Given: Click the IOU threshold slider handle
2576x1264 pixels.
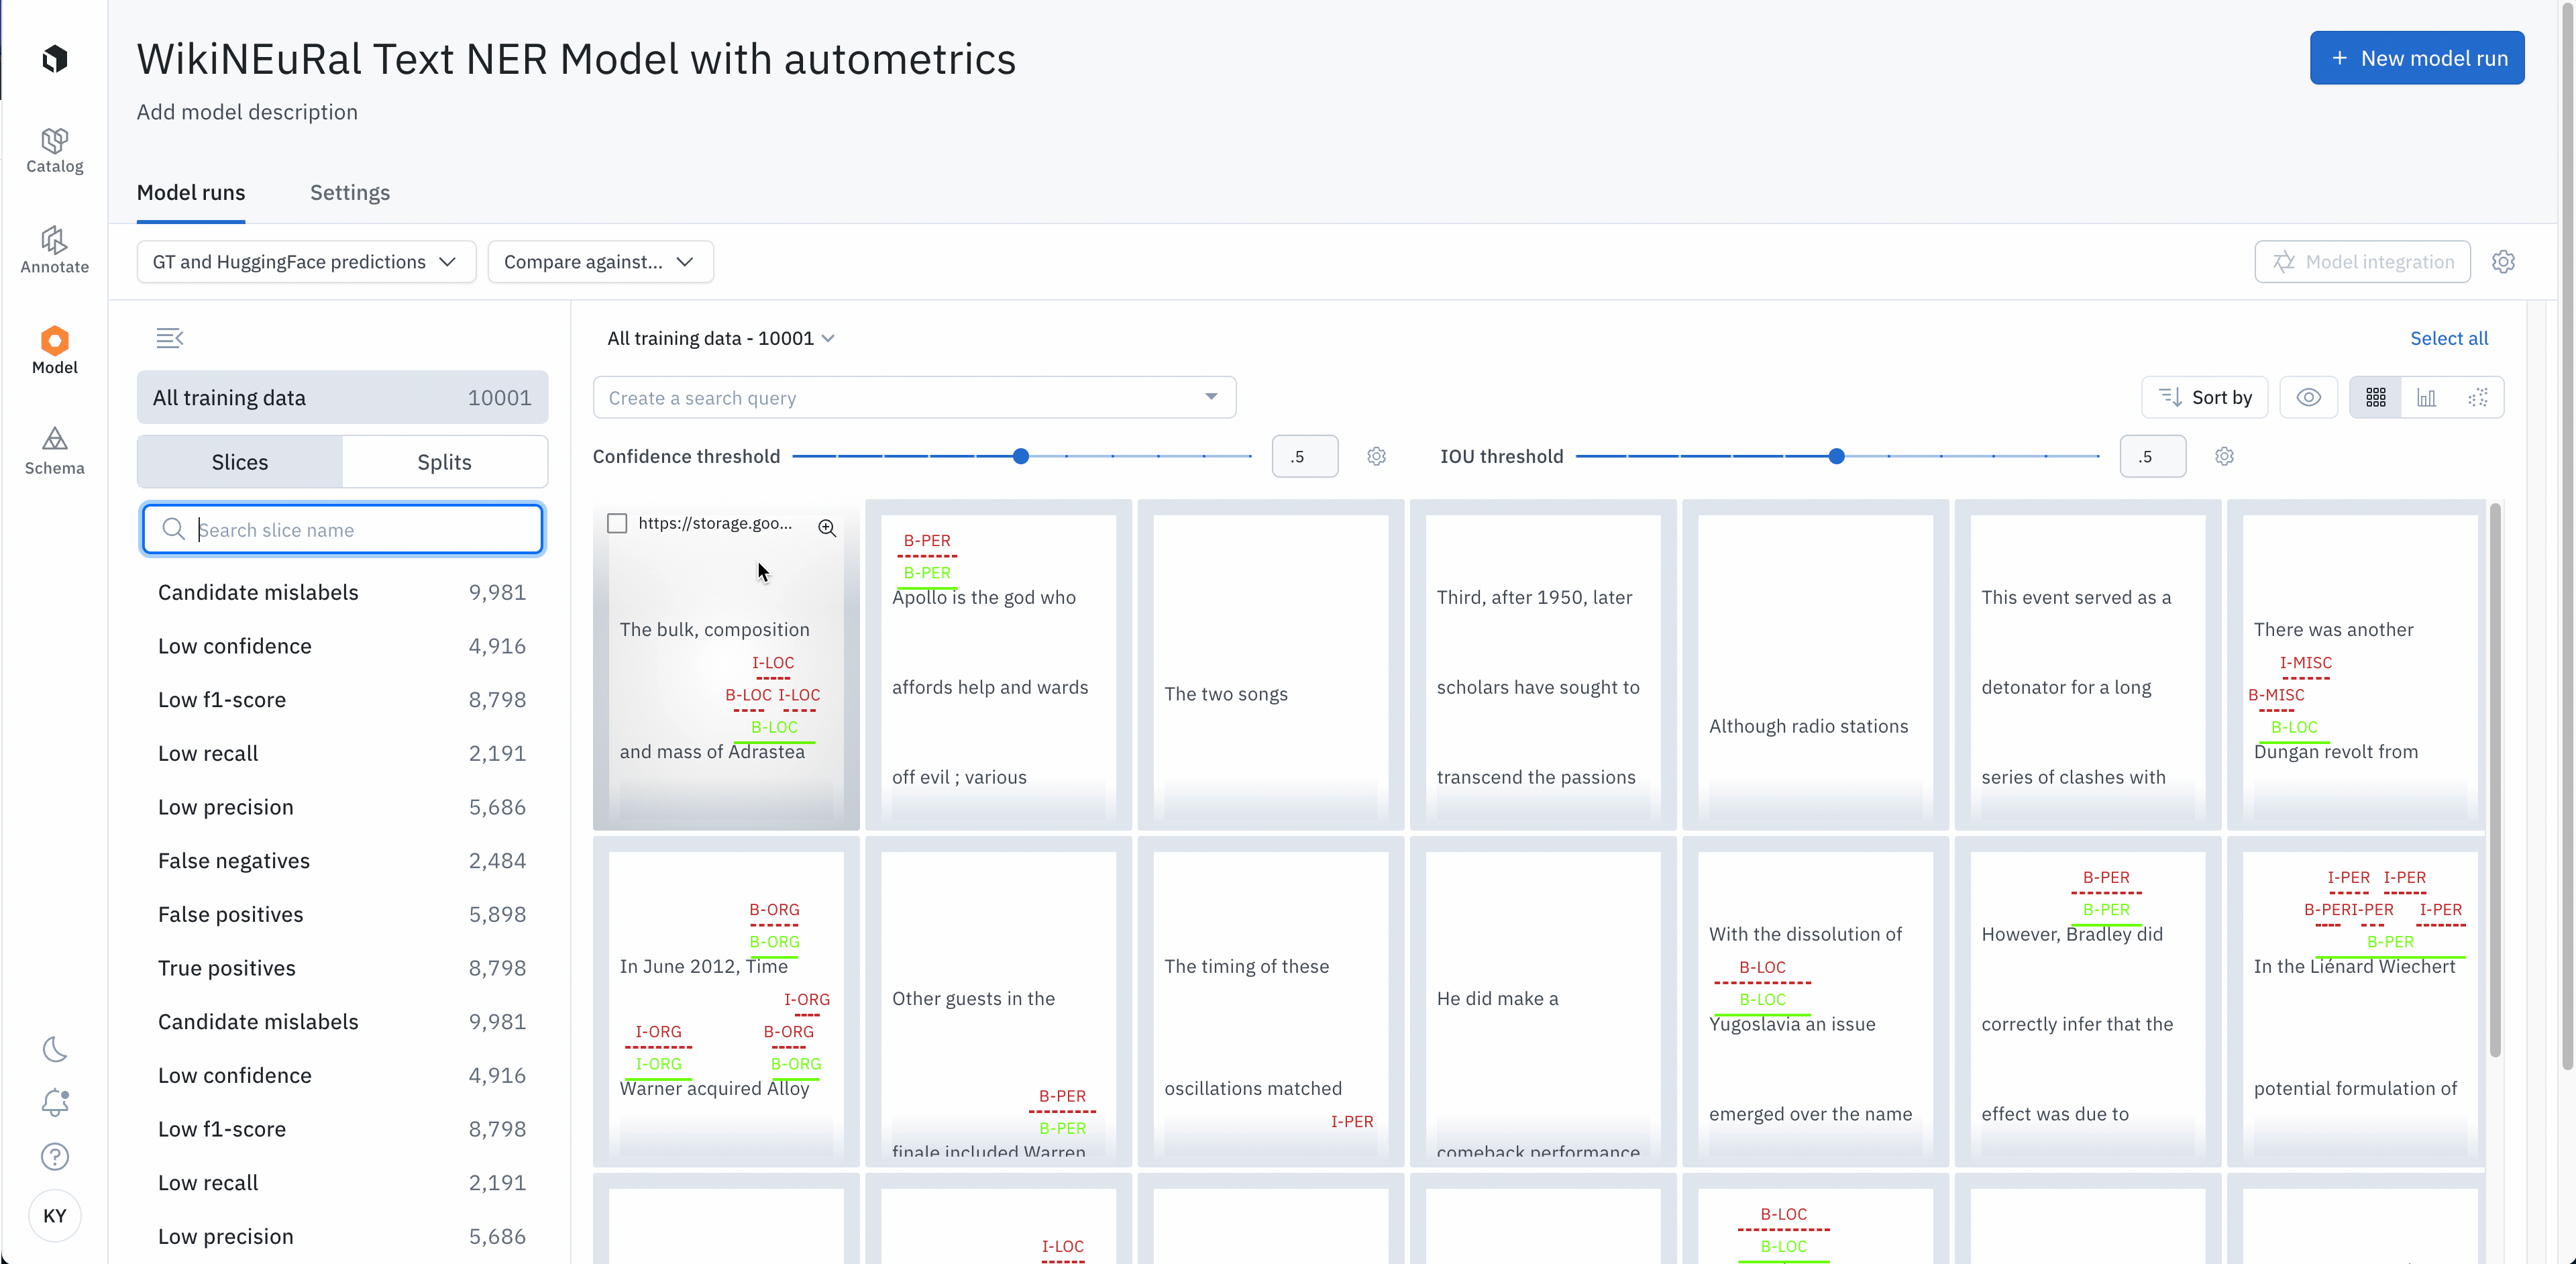Looking at the screenshot, I should coord(1836,456).
